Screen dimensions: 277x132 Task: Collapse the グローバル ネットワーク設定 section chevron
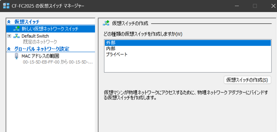click(9, 49)
